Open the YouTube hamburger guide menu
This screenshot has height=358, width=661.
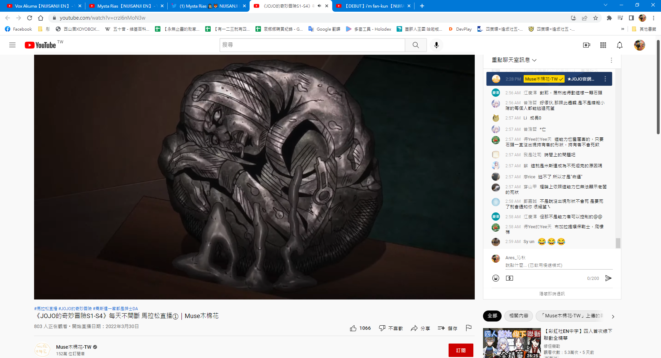coord(12,45)
